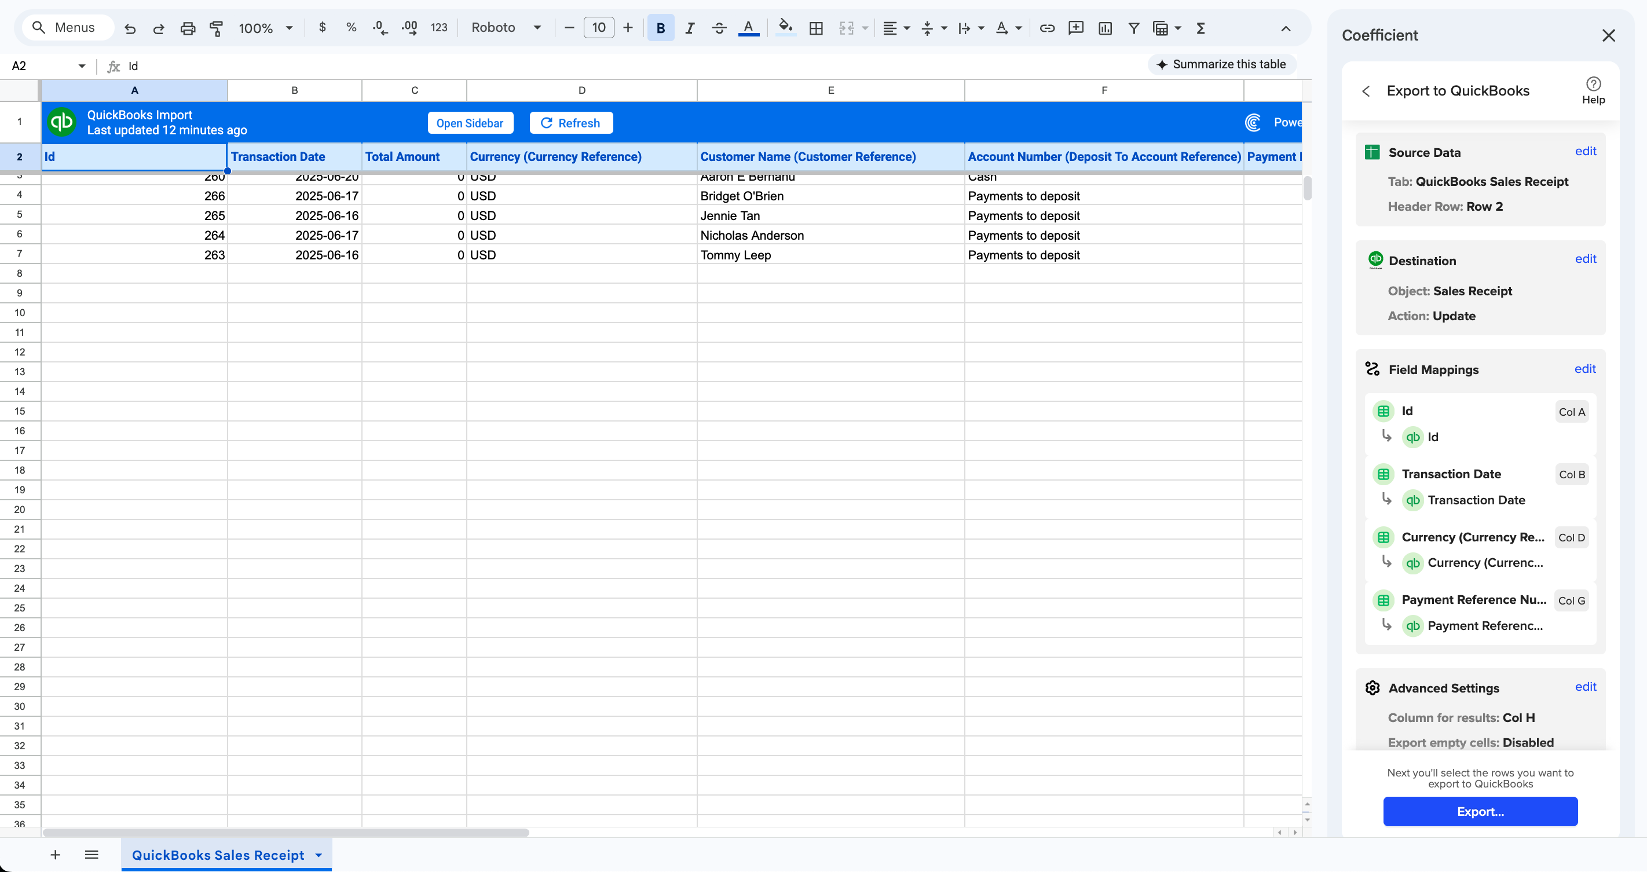The height and width of the screenshot is (872, 1647).
Task: Open the Menus control
Action: 67,27
